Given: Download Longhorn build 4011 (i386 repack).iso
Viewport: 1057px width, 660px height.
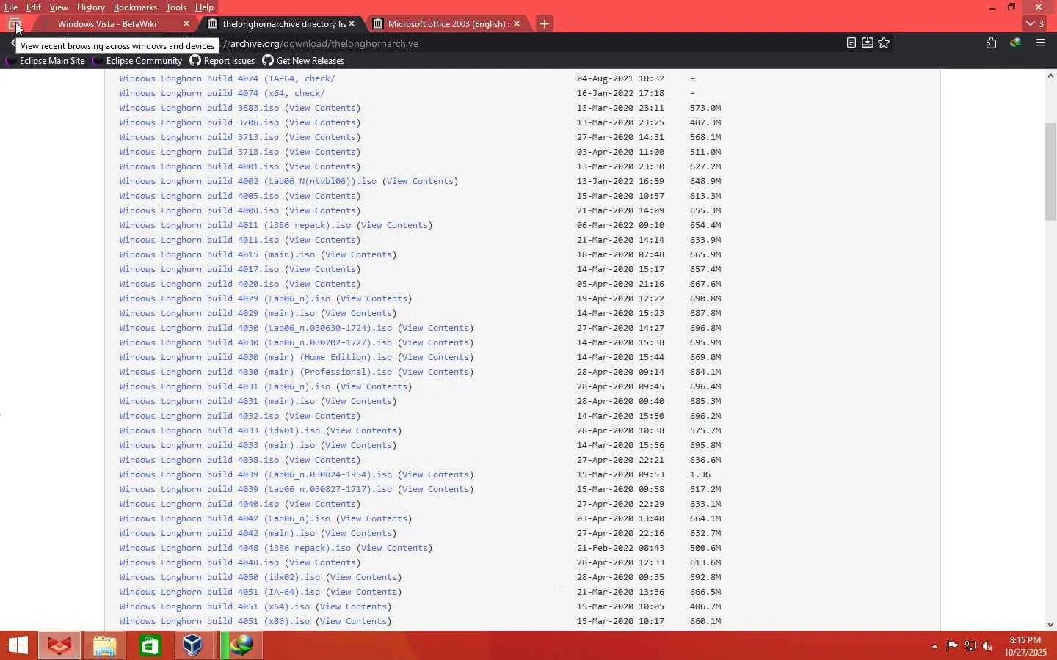Looking at the screenshot, I should click(236, 225).
